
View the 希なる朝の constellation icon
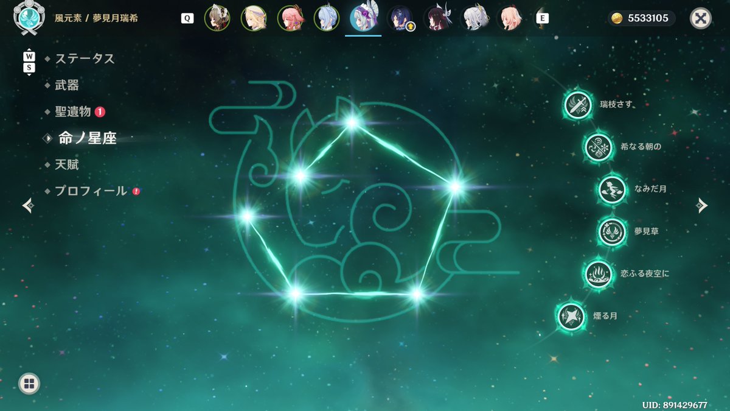tap(599, 147)
